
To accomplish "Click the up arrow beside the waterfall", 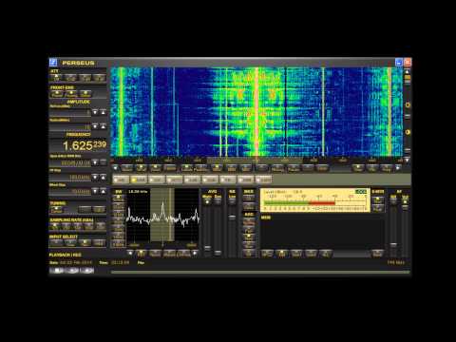I will coord(408,71).
